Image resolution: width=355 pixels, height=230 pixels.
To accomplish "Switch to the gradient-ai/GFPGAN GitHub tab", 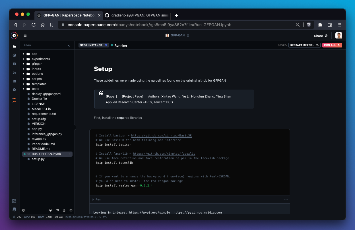I will tap(137, 15).
